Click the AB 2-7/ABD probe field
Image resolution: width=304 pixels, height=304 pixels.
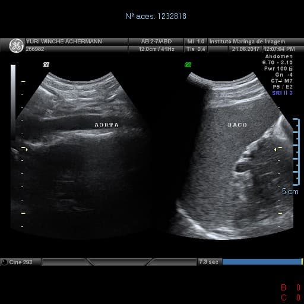(x=156, y=42)
